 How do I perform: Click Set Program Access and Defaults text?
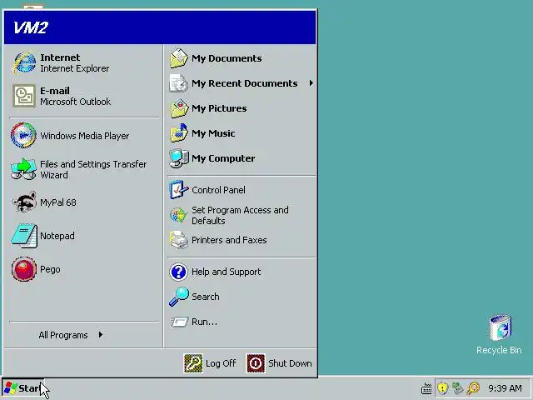241,215
